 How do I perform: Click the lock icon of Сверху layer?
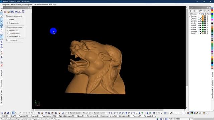(x=201, y=22)
